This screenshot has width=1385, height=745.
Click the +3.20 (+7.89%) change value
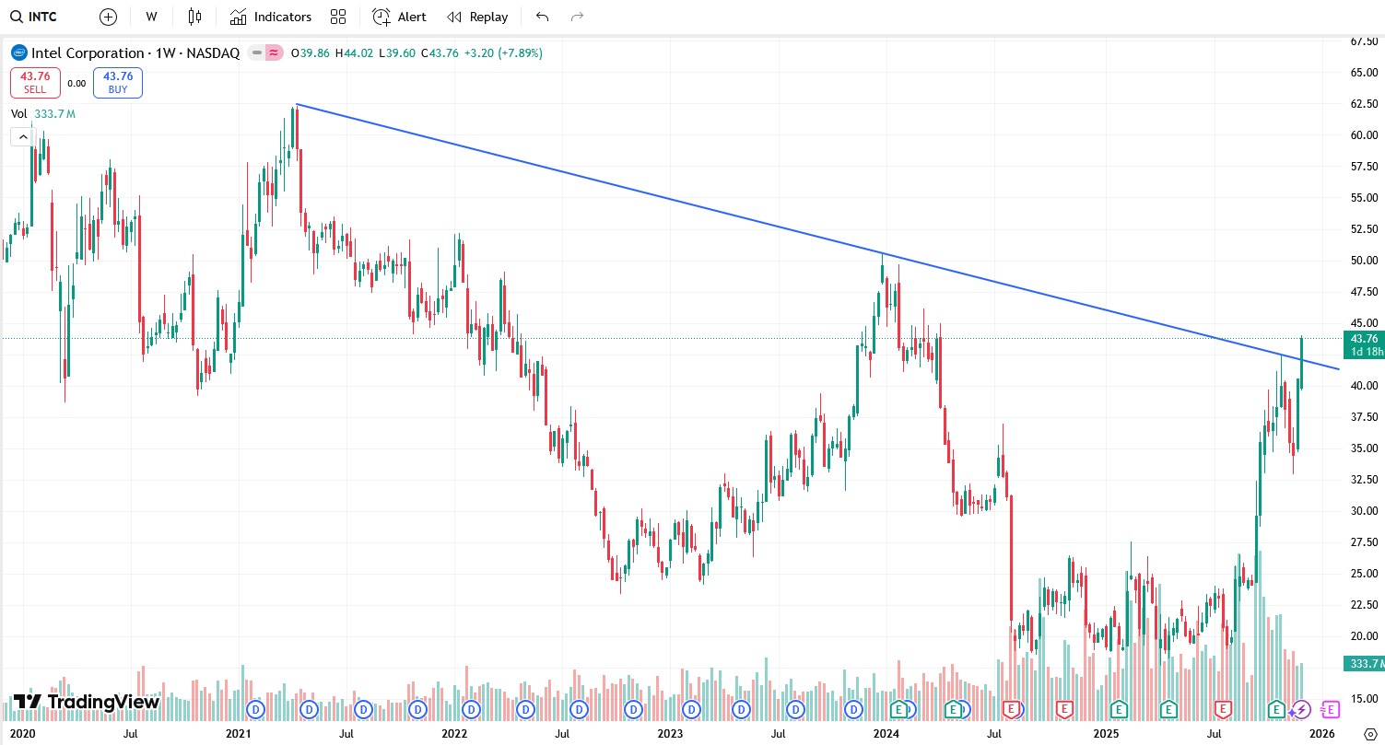[504, 53]
